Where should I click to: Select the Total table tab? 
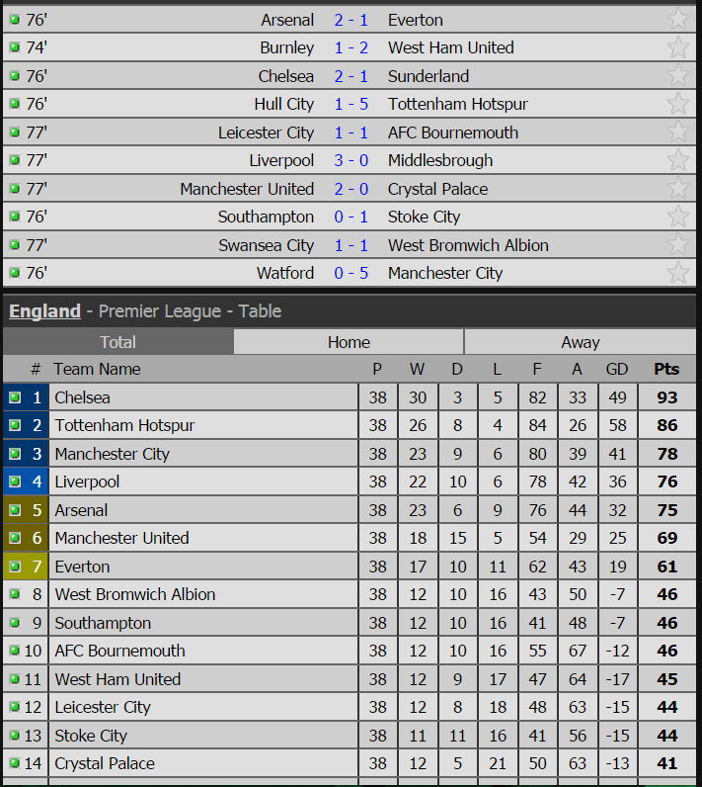point(117,342)
